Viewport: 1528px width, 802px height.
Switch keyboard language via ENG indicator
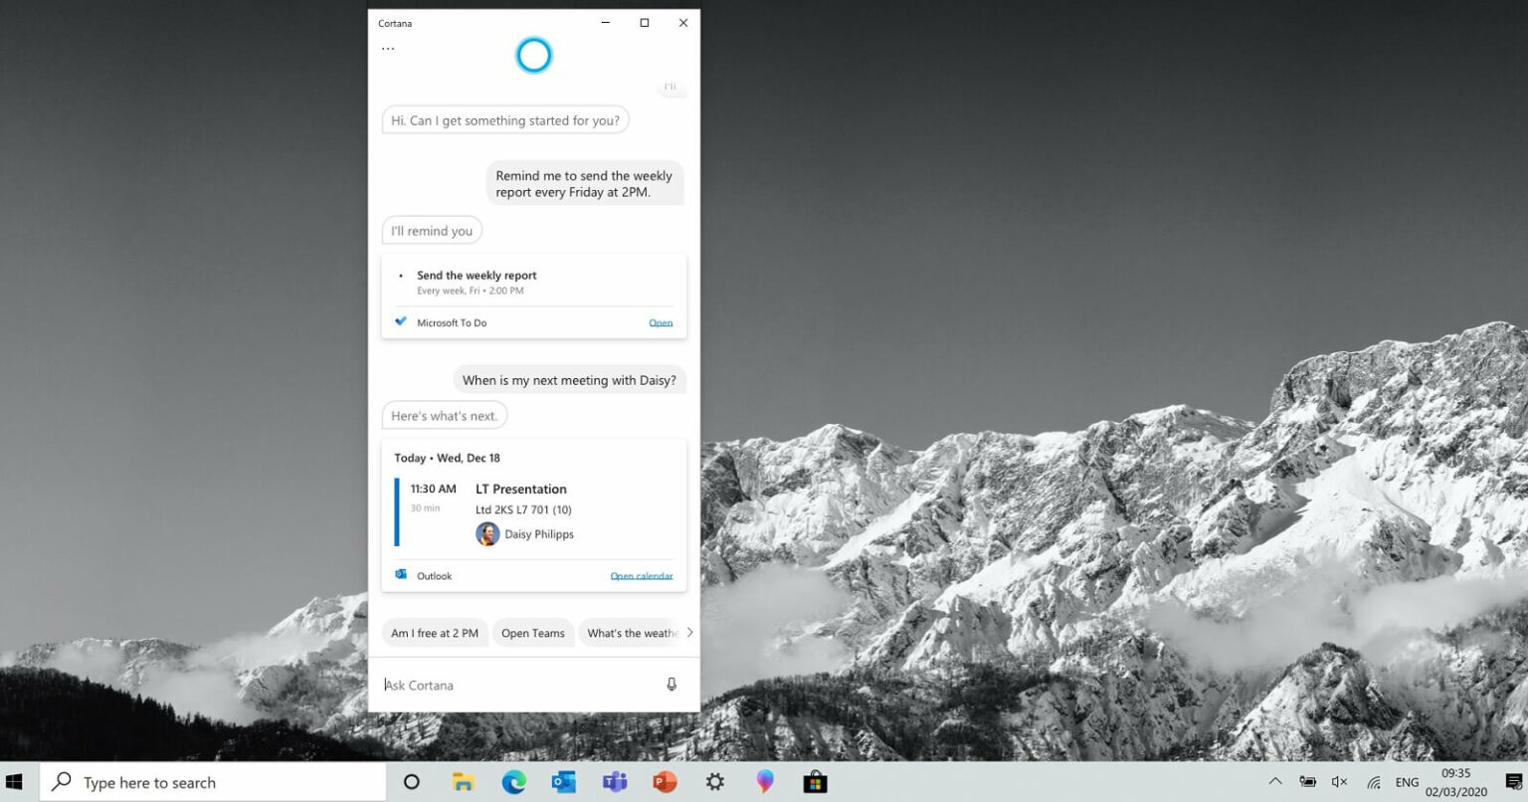tap(1407, 782)
